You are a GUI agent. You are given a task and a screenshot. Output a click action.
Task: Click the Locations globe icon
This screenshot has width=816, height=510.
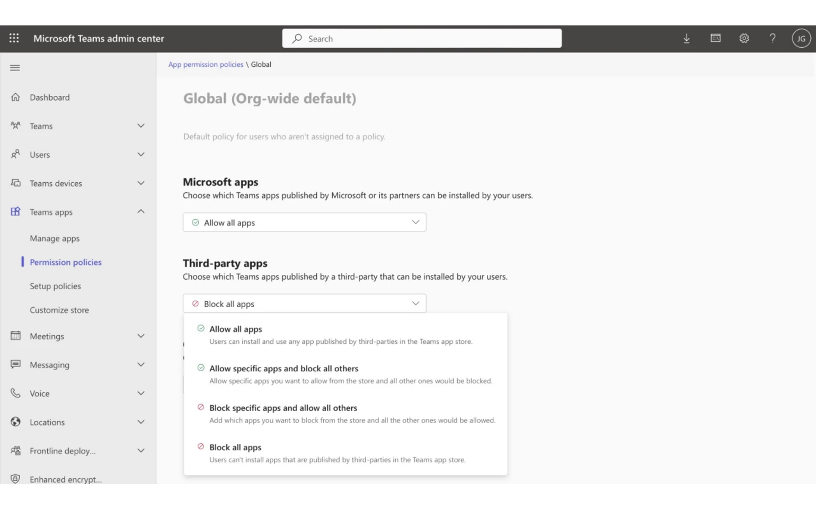click(15, 422)
